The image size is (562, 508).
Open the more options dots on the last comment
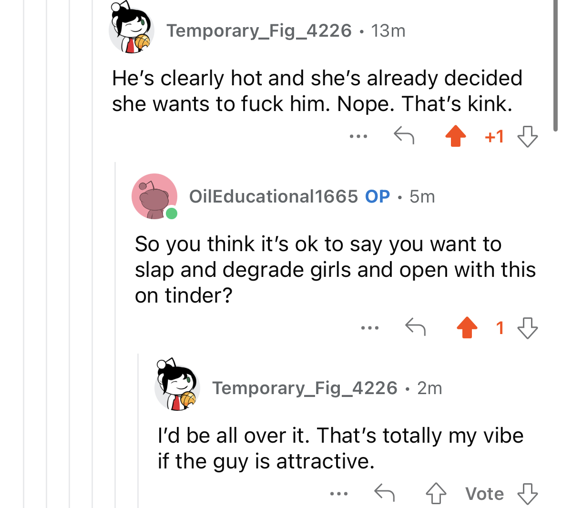coord(339,494)
